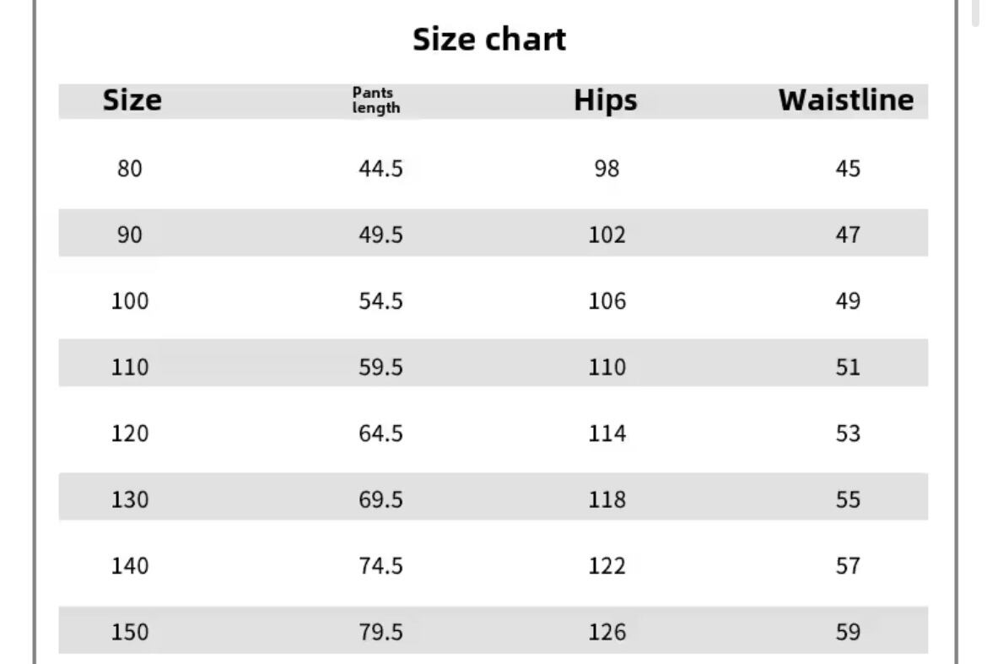Click the 102 hips value
This screenshot has height=664, width=987.
(607, 235)
